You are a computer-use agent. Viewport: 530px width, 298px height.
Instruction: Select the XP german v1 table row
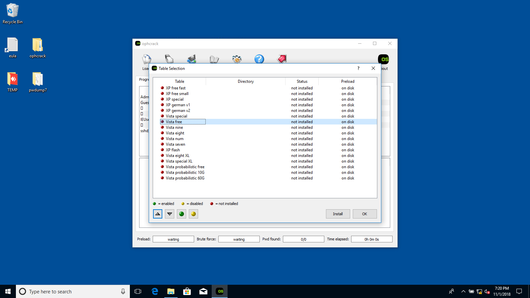pos(265,105)
